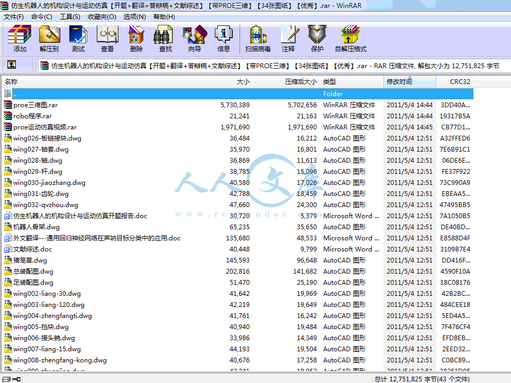Run the 测试 (Test) archive tool

78,39
